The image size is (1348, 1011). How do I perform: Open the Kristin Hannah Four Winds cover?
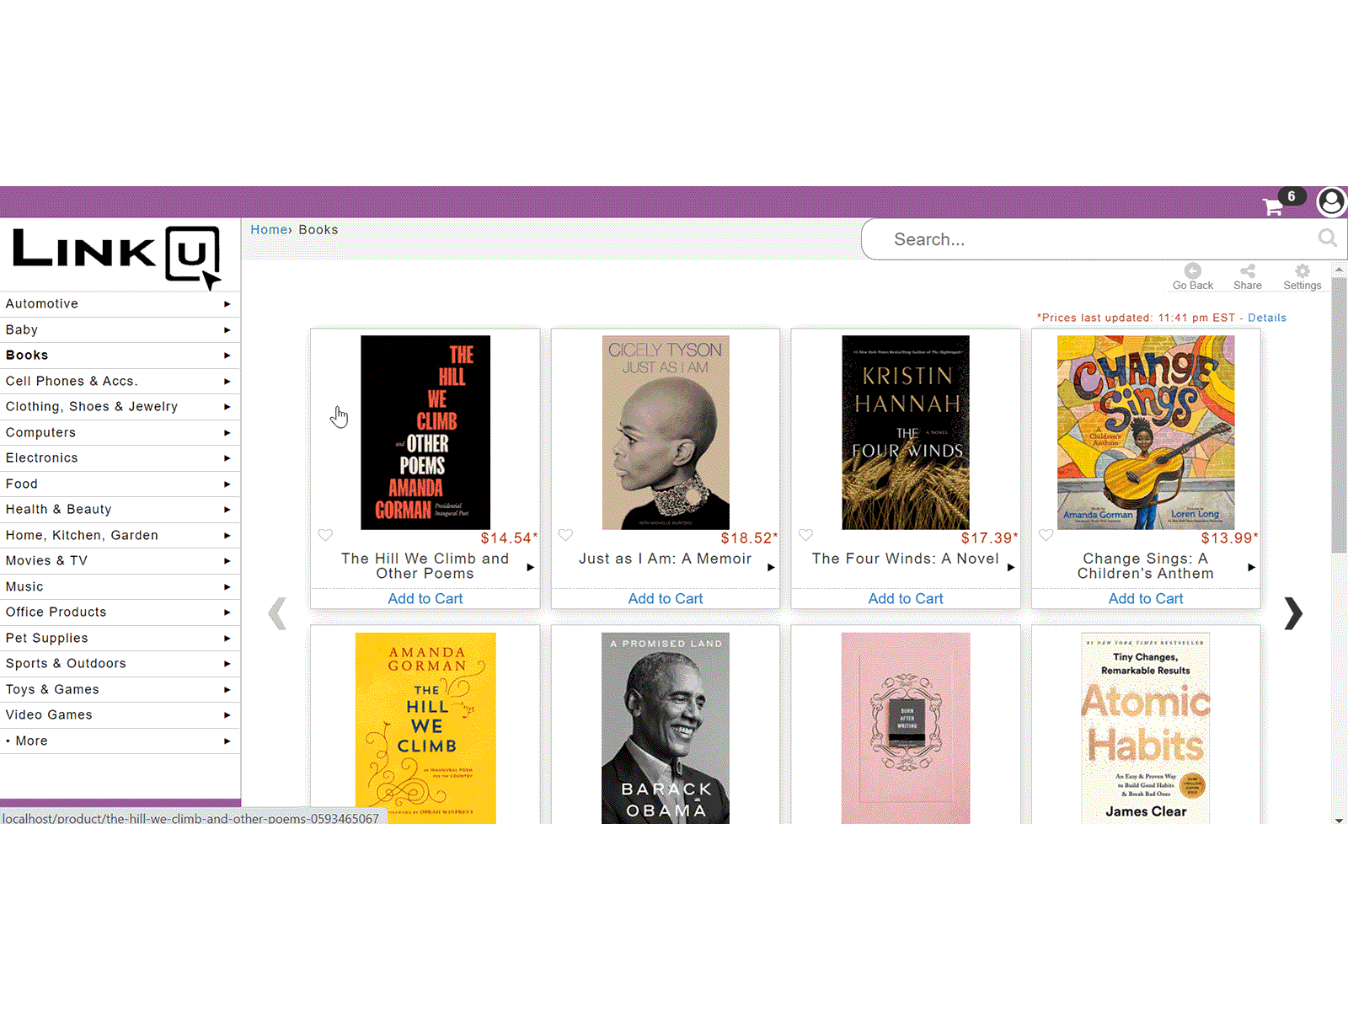(x=906, y=432)
